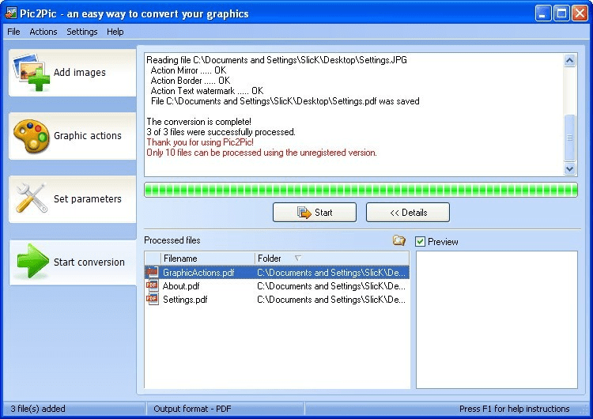This screenshot has width=593, height=419.
Task: Click '3 of 3 files' log line
Action: pyautogui.click(x=221, y=132)
